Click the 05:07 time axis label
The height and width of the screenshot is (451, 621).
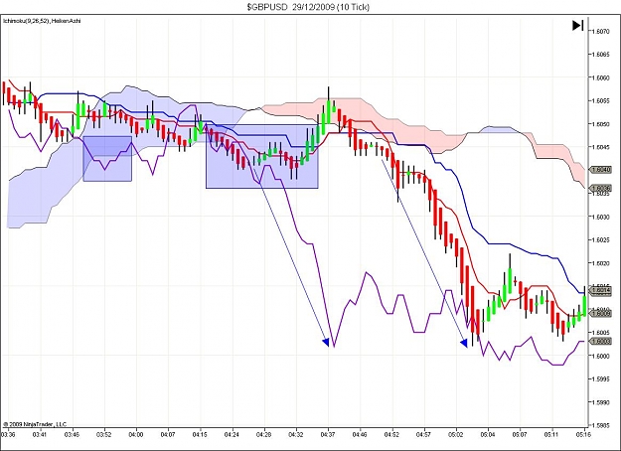click(521, 434)
